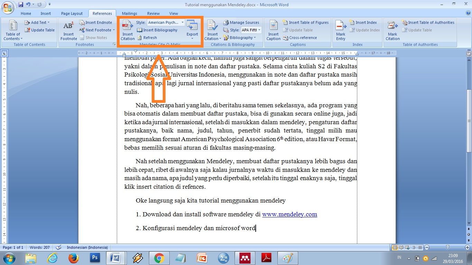Click tab selector left of ruler

pyautogui.click(x=4, y=53)
